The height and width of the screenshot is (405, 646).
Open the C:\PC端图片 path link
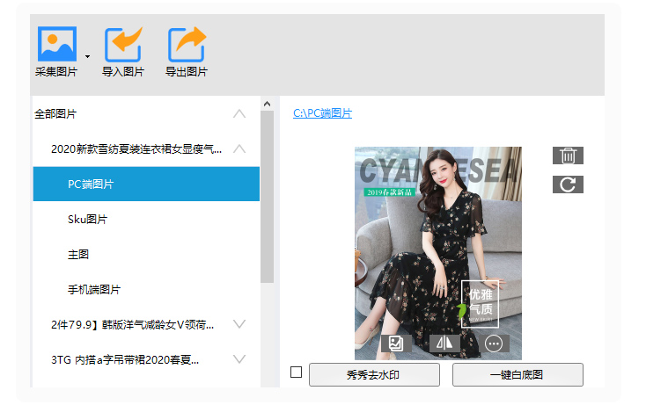322,113
